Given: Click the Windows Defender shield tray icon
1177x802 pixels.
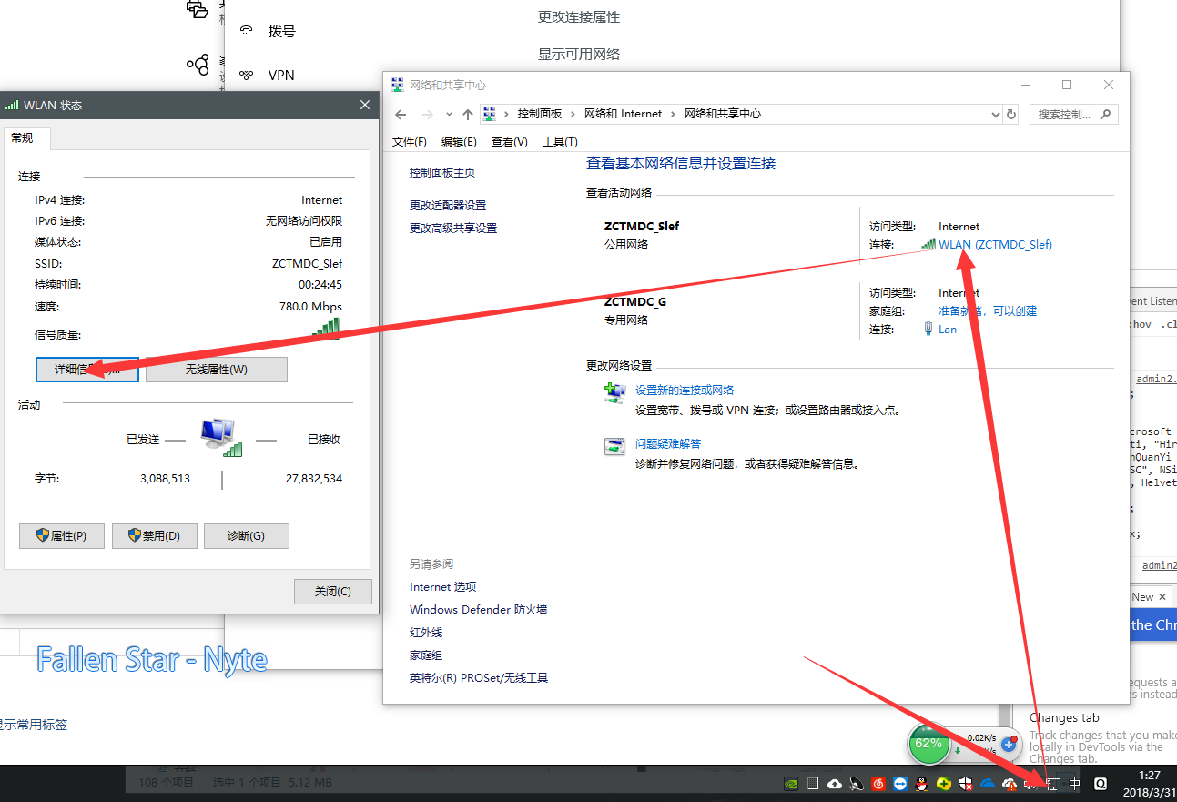Looking at the screenshot, I should (x=966, y=784).
